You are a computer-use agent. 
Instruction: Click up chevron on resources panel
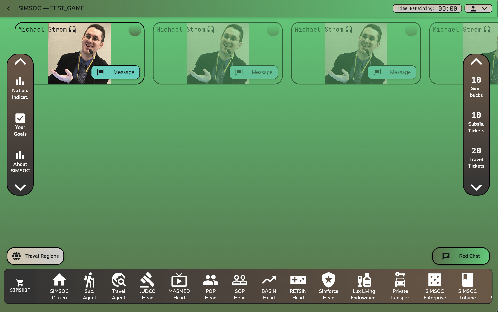(x=476, y=62)
